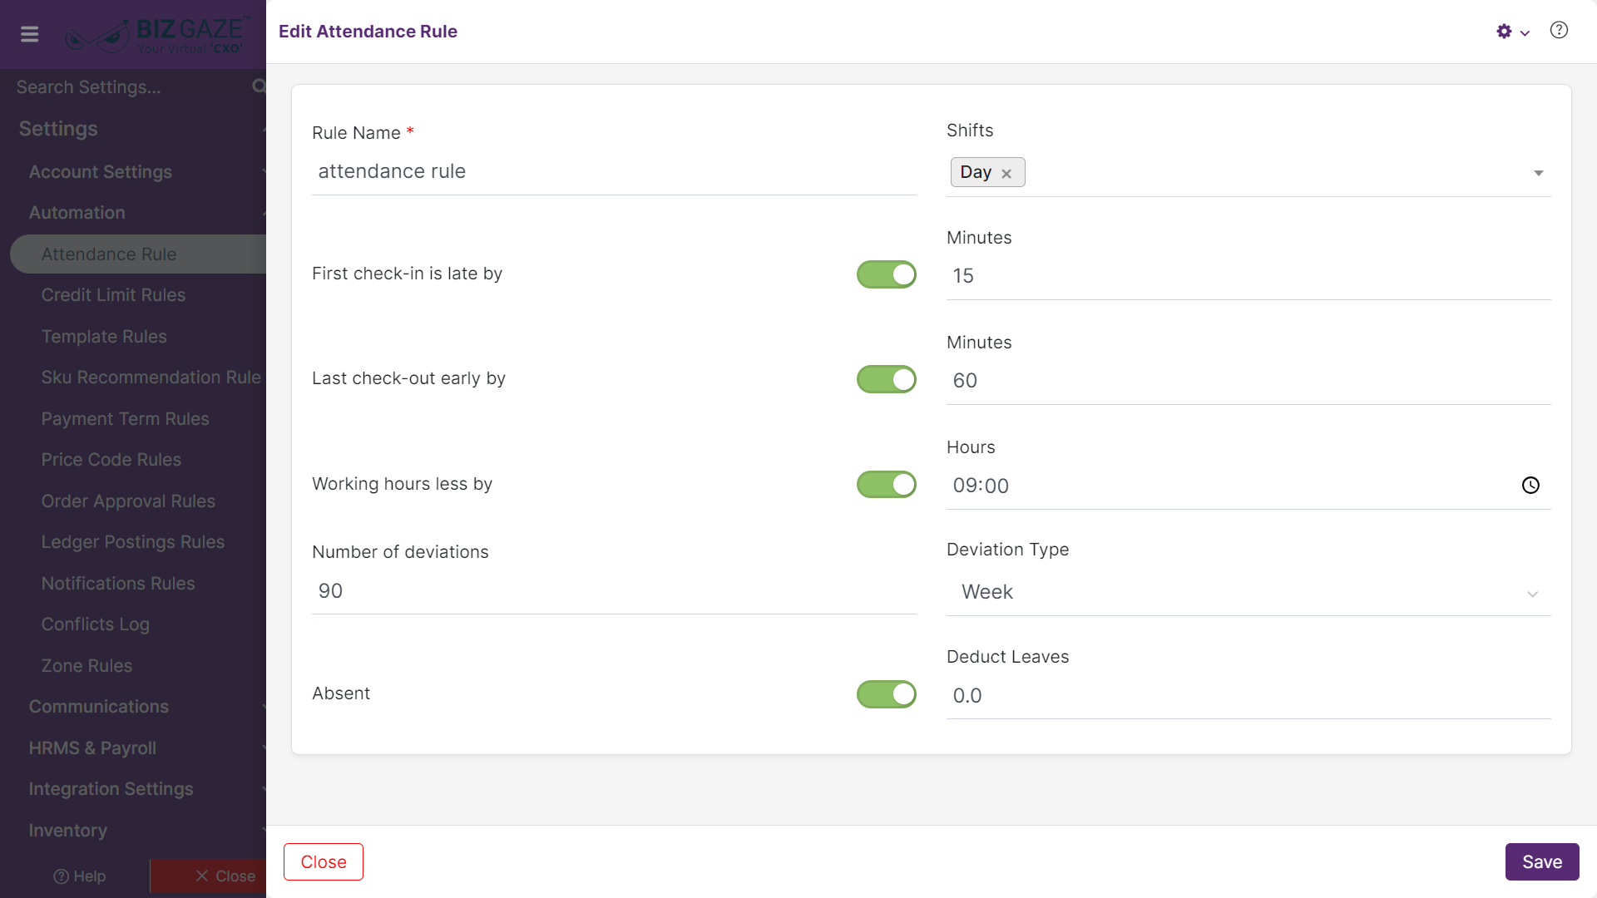This screenshot has width=1597, height=898.
Task: Edit the Rule Name field
Action: 614,172
